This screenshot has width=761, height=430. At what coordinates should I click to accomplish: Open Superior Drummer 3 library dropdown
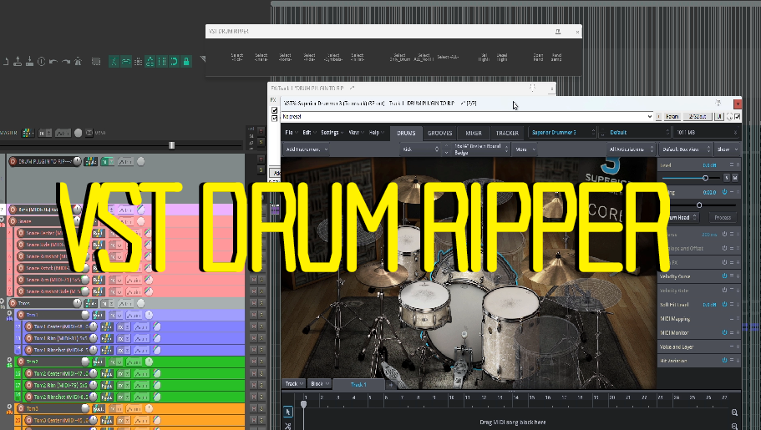coord(563,133)
